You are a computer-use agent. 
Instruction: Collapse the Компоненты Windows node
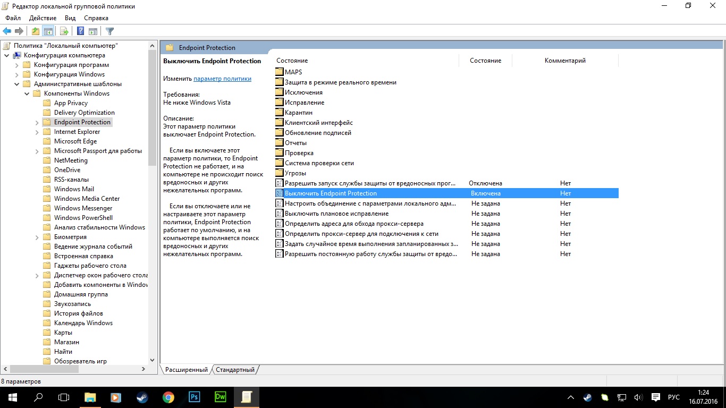click(27, 93)
